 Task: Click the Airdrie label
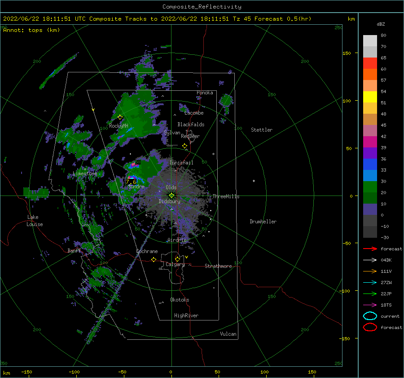[x=177, y=240]
